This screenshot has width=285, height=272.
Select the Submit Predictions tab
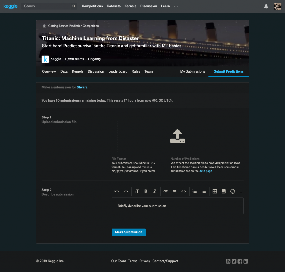tap(229, 71)
